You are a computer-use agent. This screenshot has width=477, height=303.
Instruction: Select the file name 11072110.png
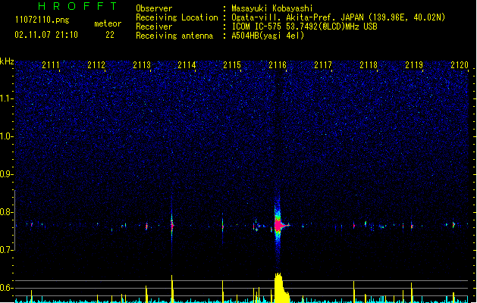(42, 20)
